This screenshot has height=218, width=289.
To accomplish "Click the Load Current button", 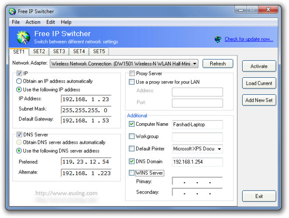I will click(259, 83).
